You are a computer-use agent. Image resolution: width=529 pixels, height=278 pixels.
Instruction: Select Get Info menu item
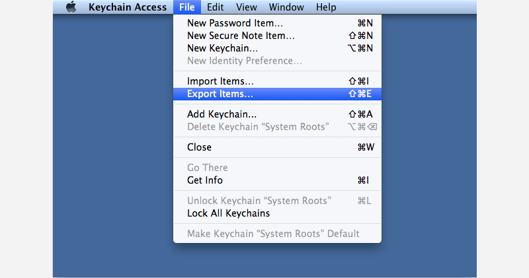click(204, 180)
